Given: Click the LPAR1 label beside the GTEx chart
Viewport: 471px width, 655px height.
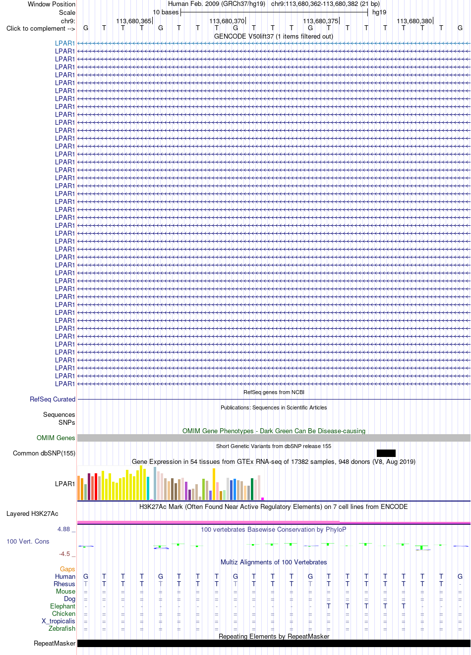Looking at the screenshot, I should coord(65,484).
